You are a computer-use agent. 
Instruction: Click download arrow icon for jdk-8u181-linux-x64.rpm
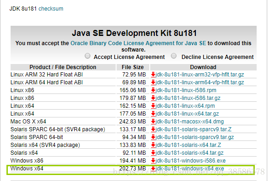[153, 106]
